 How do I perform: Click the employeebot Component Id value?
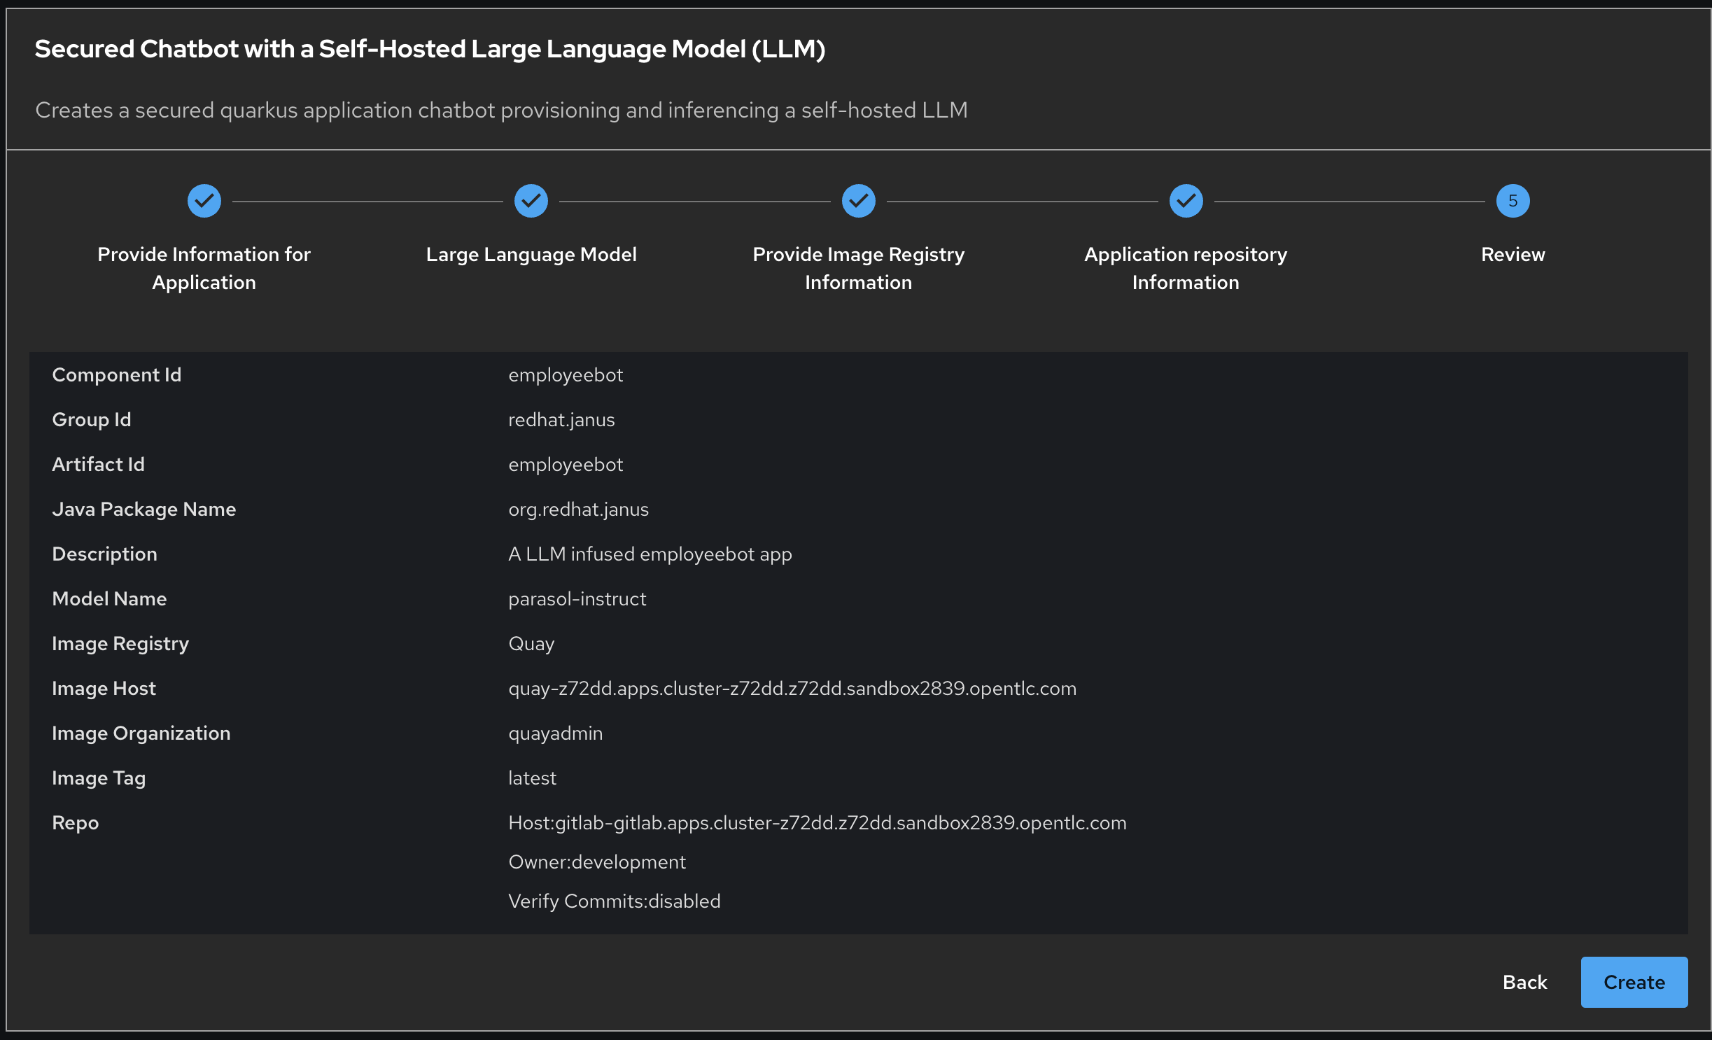[x=566, y=375]
